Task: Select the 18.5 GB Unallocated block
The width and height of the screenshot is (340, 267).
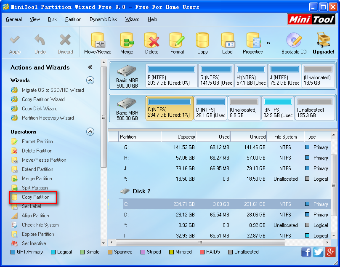Action: pos(318,76)
